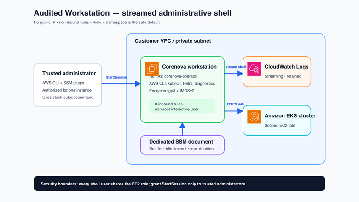Click 'Run As • idle timeout • max duration' text
Screen dimensions: 359x202
(x=181, y=149)
